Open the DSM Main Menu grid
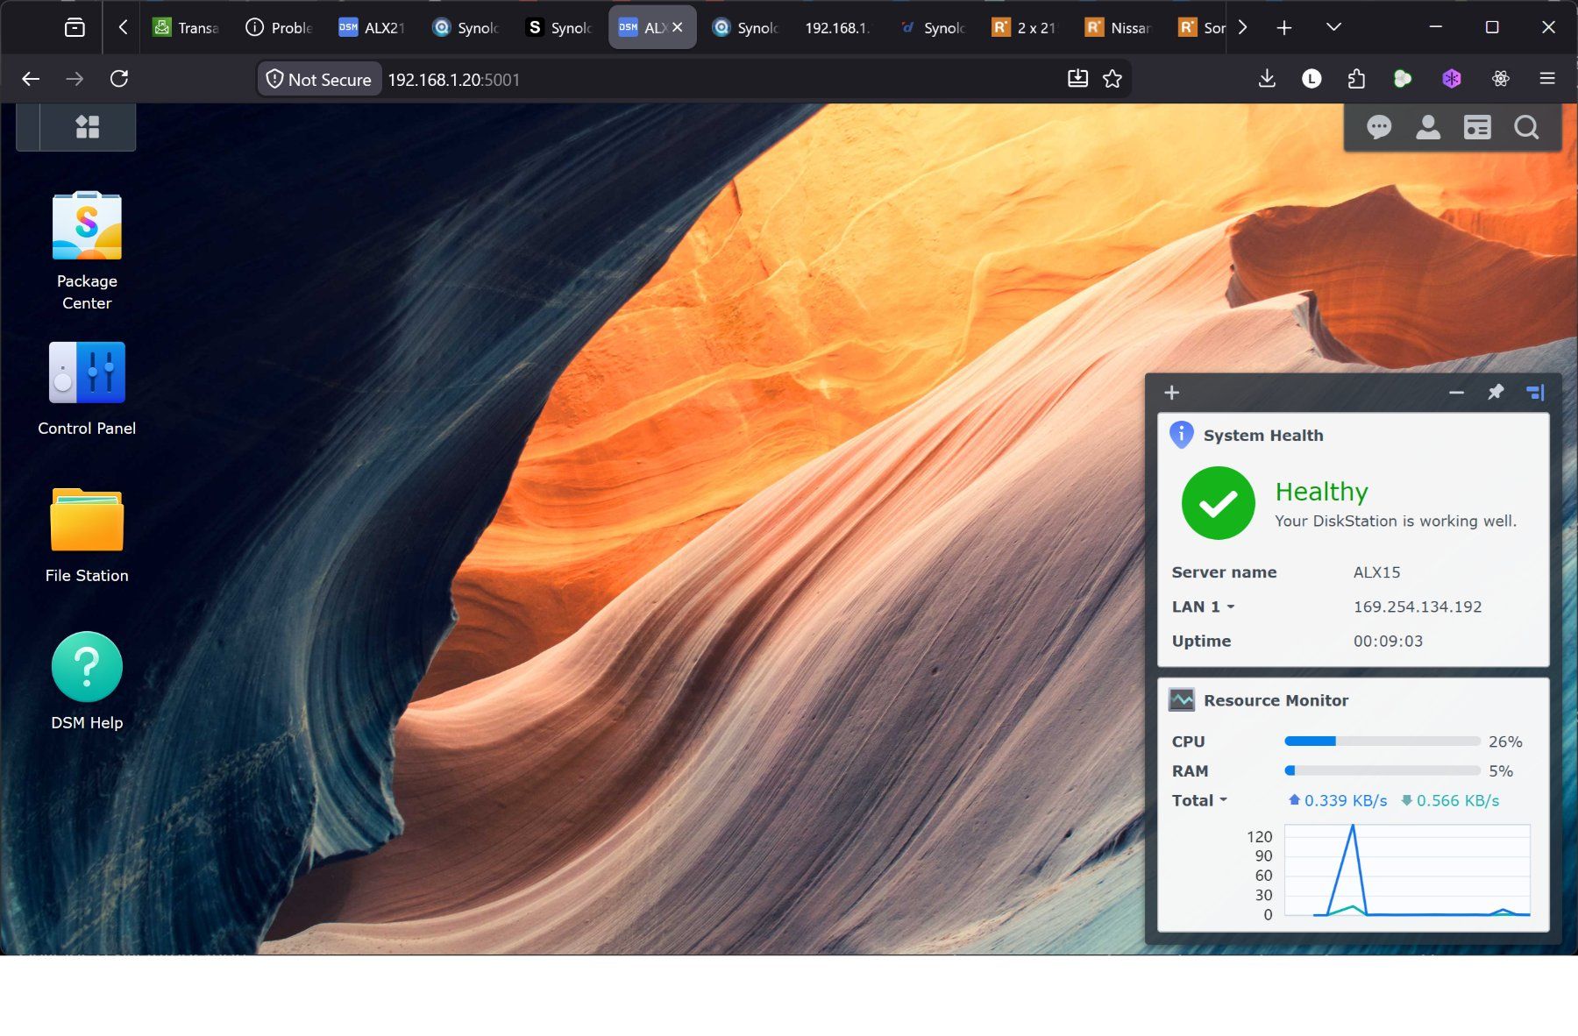 click(87, 127)
